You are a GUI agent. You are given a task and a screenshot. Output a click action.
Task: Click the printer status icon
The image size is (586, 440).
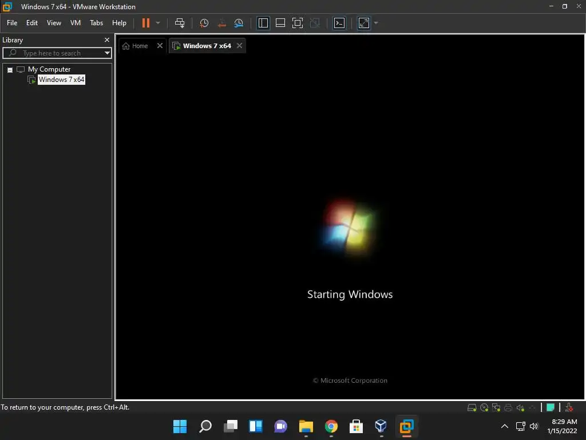click(x=508, y=407)
